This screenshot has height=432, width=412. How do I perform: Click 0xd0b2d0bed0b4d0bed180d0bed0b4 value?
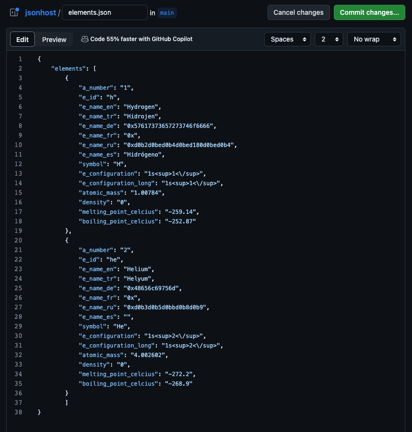179,145
